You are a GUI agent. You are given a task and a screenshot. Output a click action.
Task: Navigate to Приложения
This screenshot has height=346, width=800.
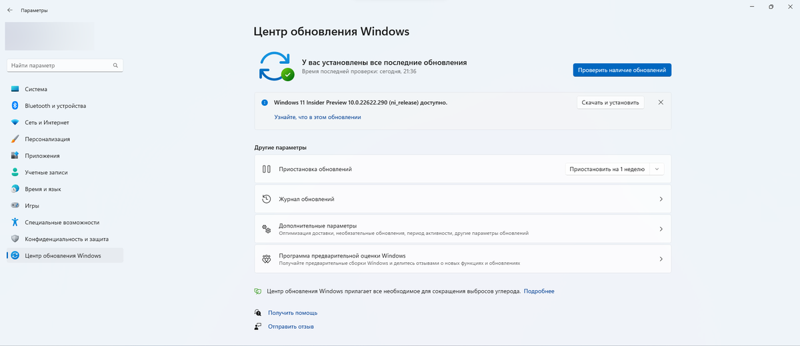pyautogui.click(x=65, y=156)
